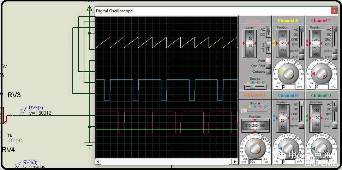Enable the Cursors button
Viewport: 342px width, 170px height.
click(x=268, y=72)
